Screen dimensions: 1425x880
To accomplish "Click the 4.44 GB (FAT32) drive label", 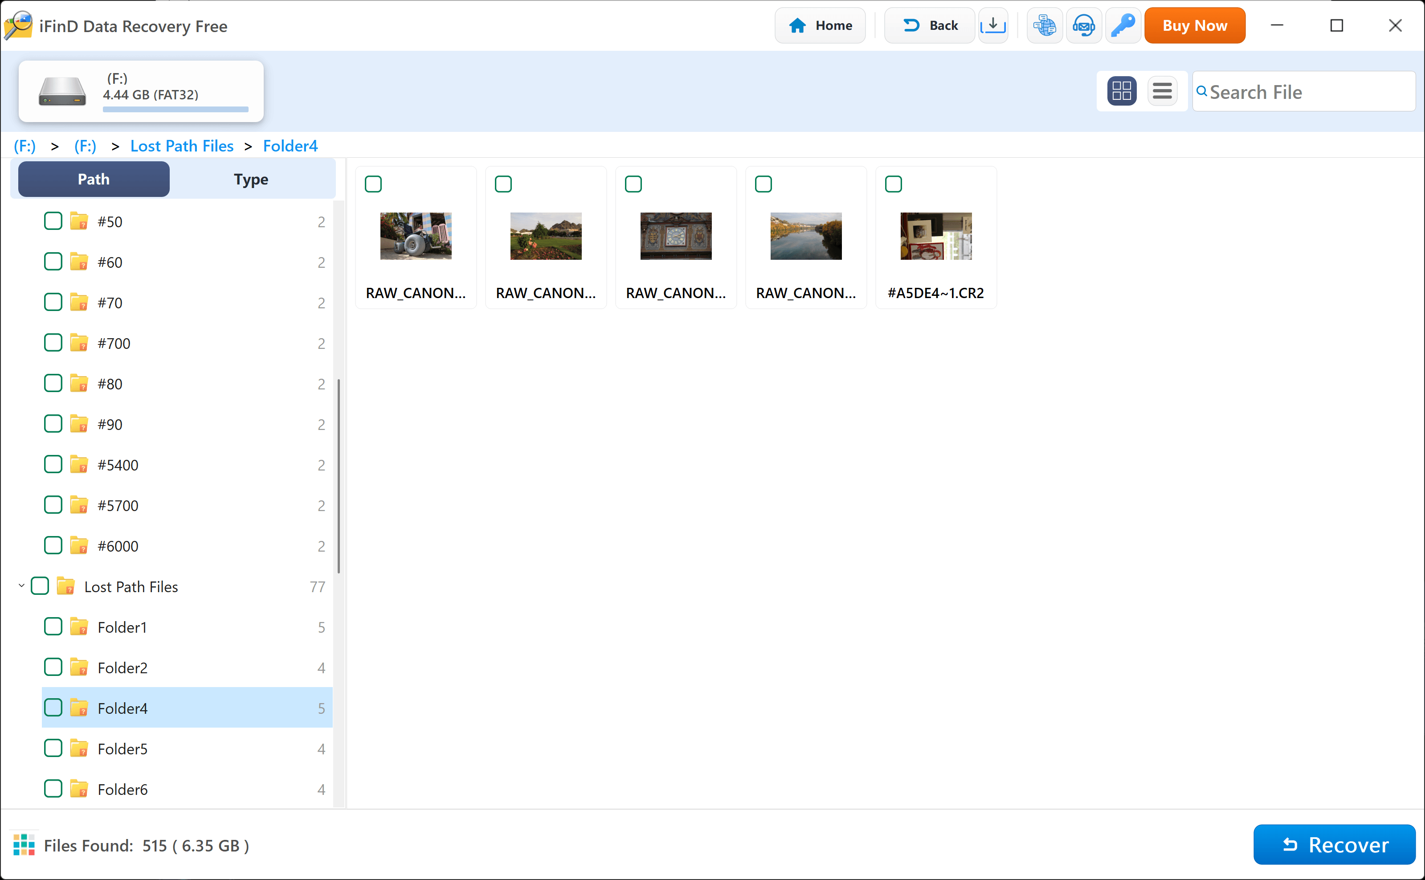I will click(151, 95).
